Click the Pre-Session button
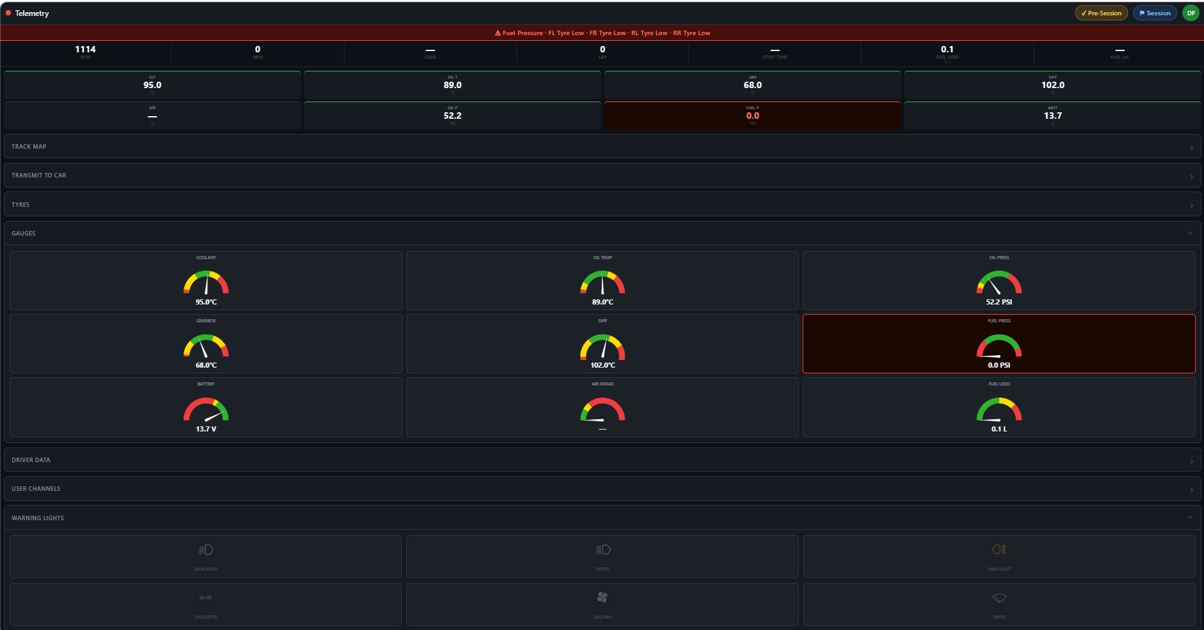 (x=1101, y=13)
